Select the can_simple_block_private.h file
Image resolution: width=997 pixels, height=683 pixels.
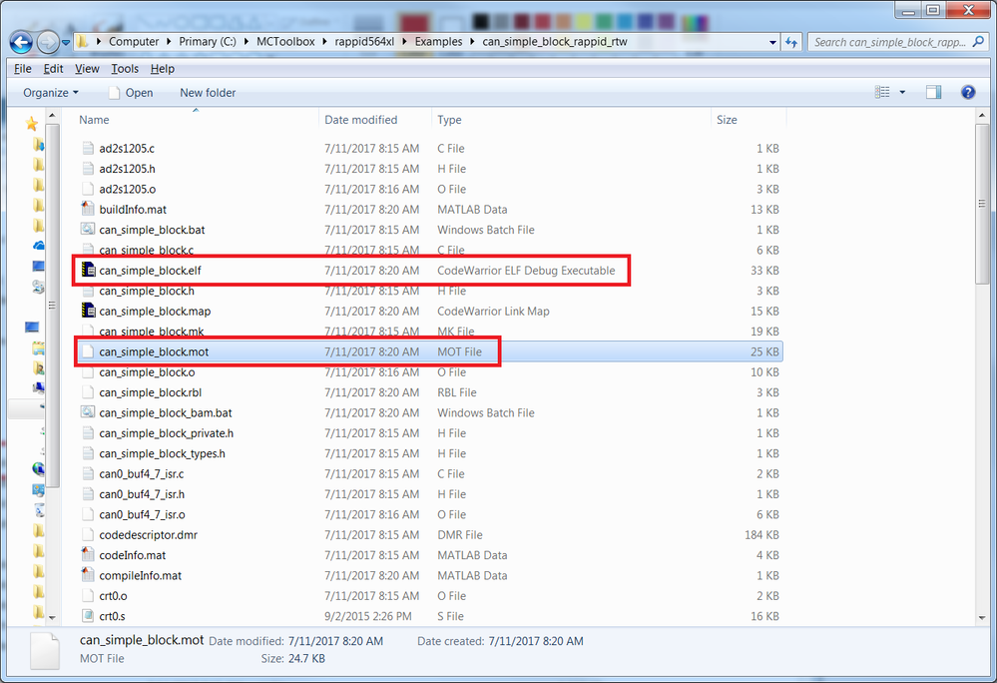point(166,433)
